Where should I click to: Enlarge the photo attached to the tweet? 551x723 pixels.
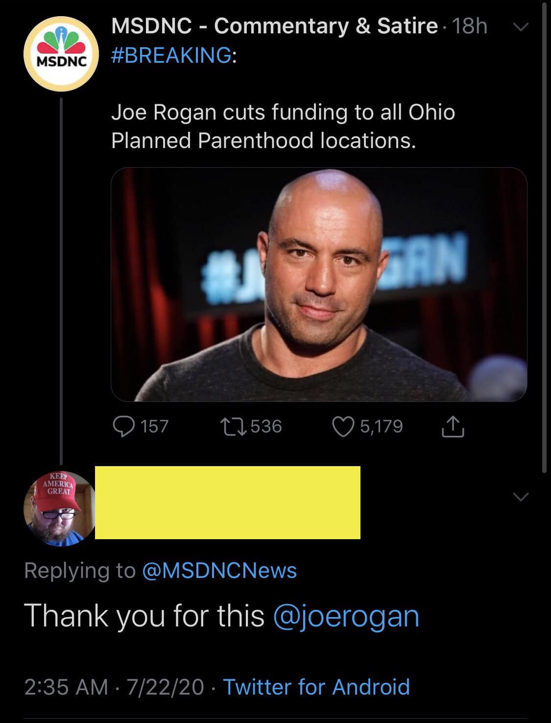[x=319, y=284]
